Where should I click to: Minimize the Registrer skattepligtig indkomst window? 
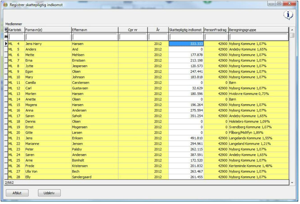pos(271,4)
